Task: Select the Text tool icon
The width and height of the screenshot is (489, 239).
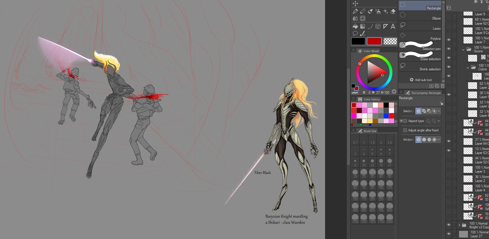Action: [393, 26]
